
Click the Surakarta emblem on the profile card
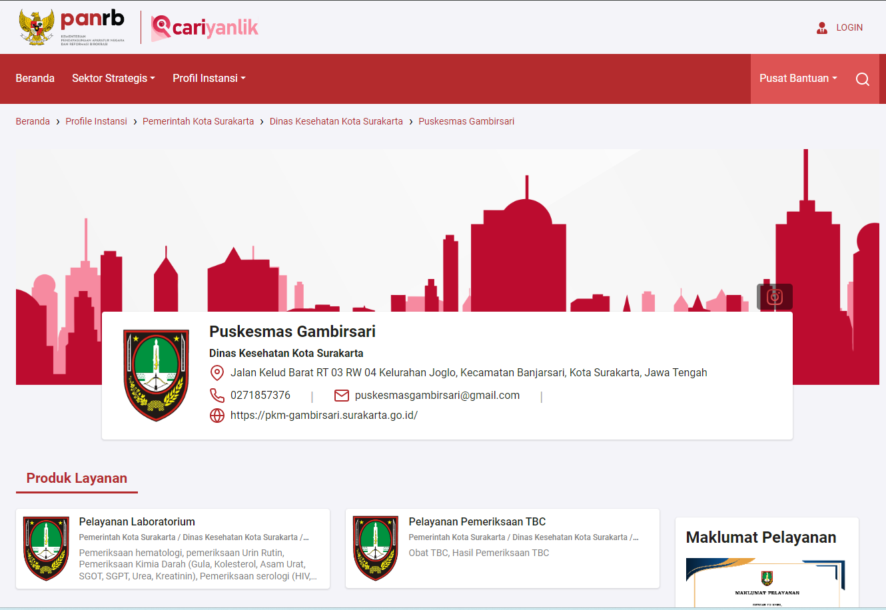[157, 375]
